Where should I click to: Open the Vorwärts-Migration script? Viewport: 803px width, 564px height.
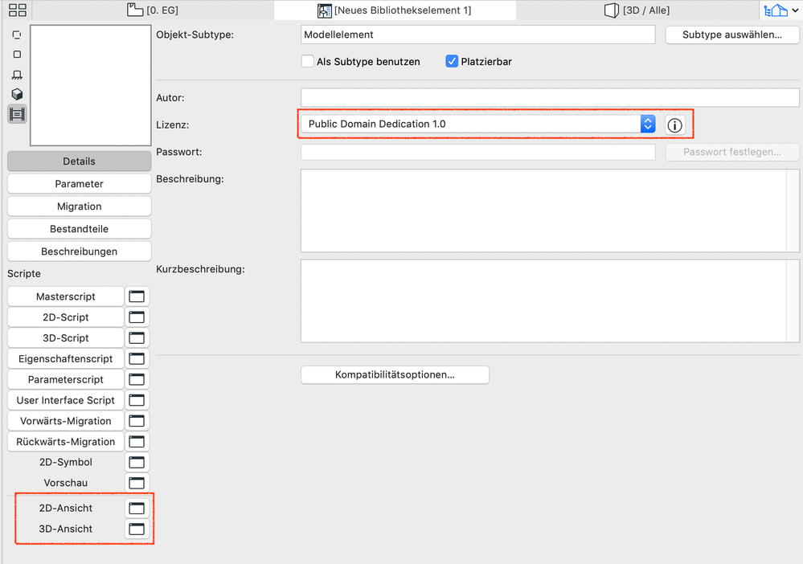tap(66, 421)
